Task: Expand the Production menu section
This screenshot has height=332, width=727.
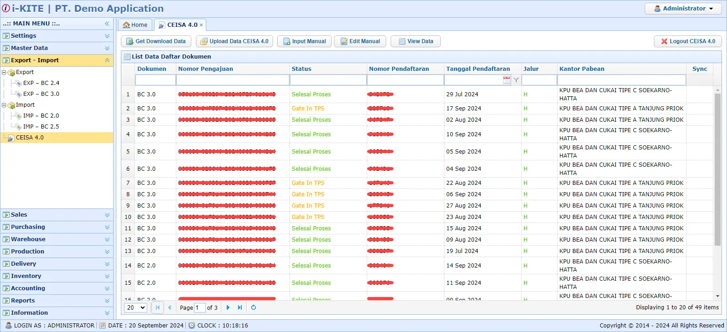Action: [57, 252]
